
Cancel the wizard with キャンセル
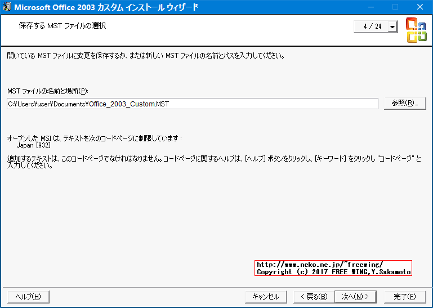coord(266,297)
